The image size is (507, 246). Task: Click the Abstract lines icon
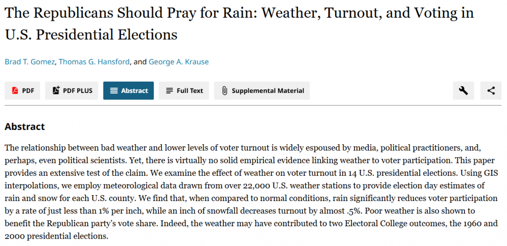click(114, 90)
